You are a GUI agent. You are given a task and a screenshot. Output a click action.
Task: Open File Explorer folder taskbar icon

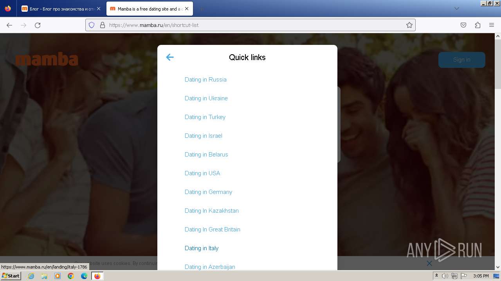tap(44, 276)
